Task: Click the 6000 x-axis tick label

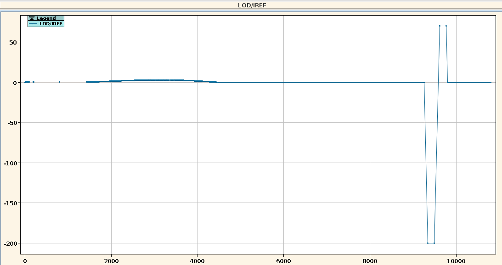Action: tap(283, 260)
